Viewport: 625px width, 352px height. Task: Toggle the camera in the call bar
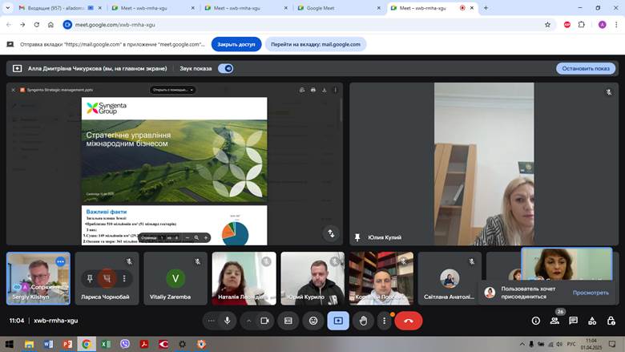[x=266, y=321]
